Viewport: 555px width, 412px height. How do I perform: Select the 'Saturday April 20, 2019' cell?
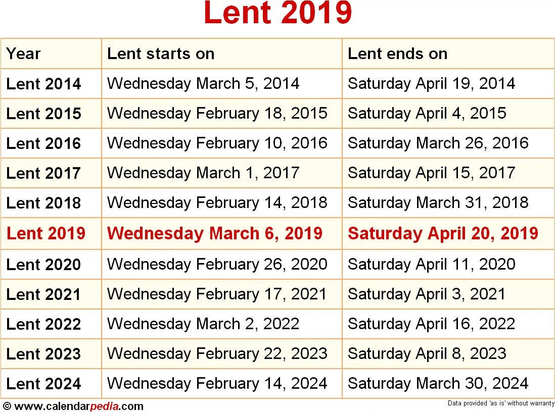point(443,233)
